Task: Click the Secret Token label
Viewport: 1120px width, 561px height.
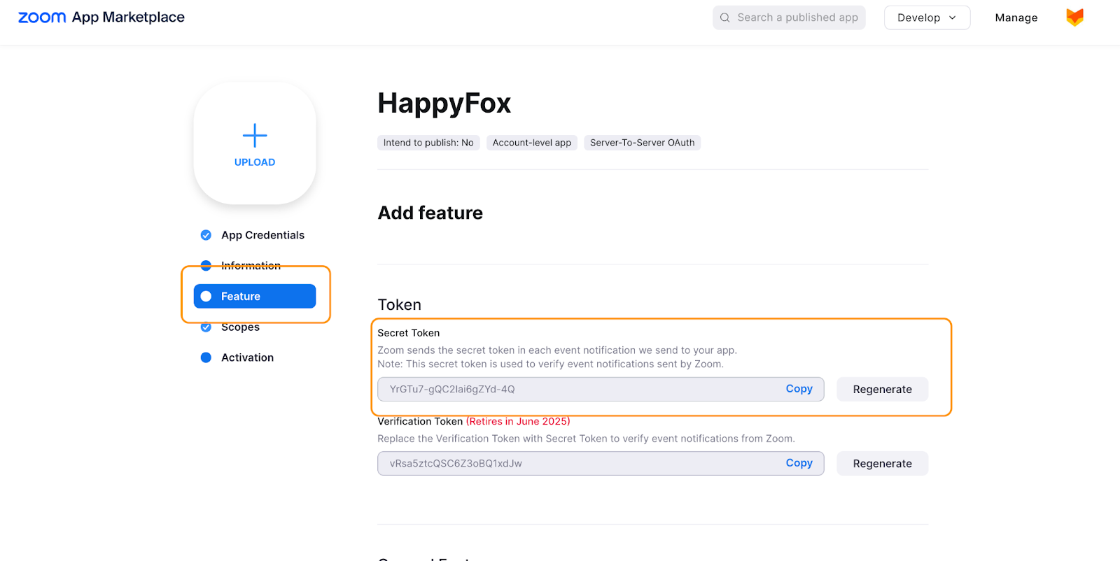Action: tap(409, 333)
